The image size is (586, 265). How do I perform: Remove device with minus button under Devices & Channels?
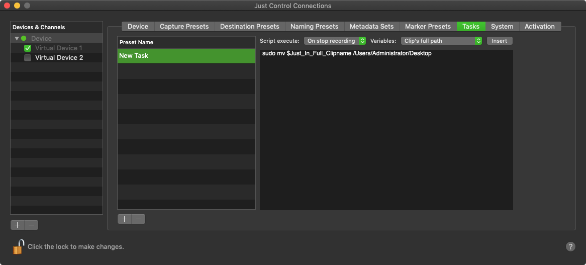pyautogui.click(x=31, y=225)
